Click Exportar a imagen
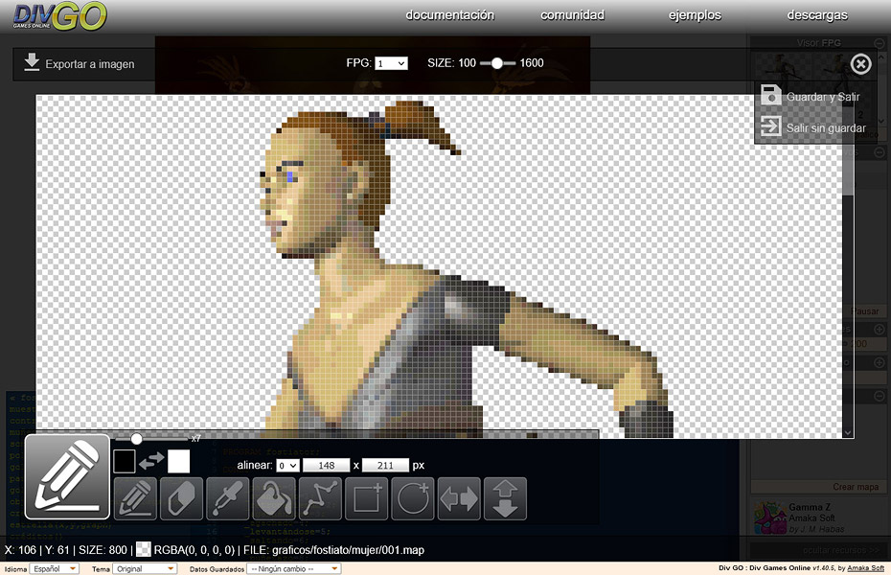This screenshot has width=891, height=575. pos(90,64)
